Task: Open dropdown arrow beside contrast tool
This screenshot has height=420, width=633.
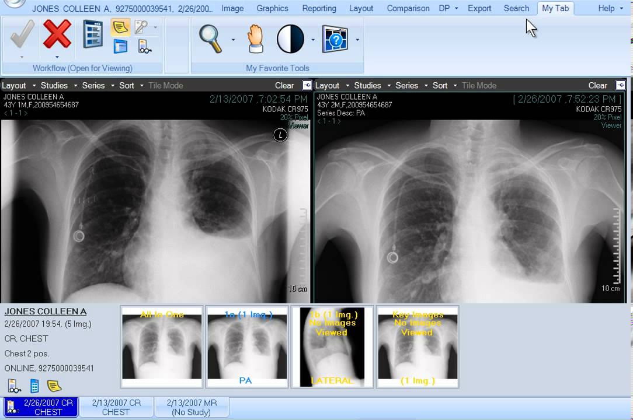Action: point(313,40)
